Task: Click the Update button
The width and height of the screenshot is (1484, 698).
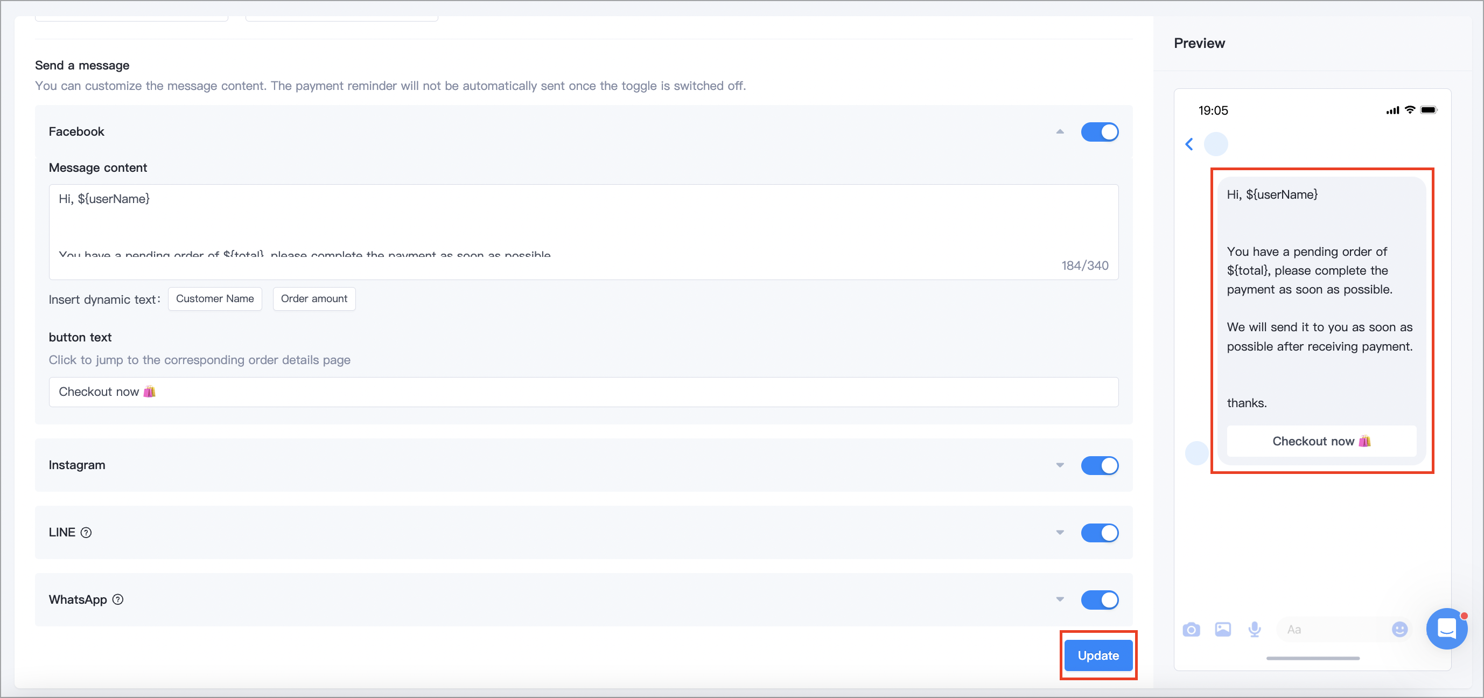Action: point(1098,655)
